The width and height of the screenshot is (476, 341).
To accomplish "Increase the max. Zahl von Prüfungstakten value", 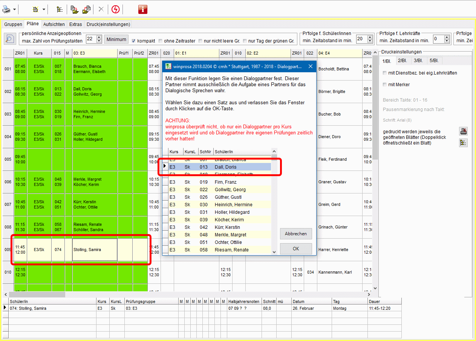I will click(x=99, y=37).
